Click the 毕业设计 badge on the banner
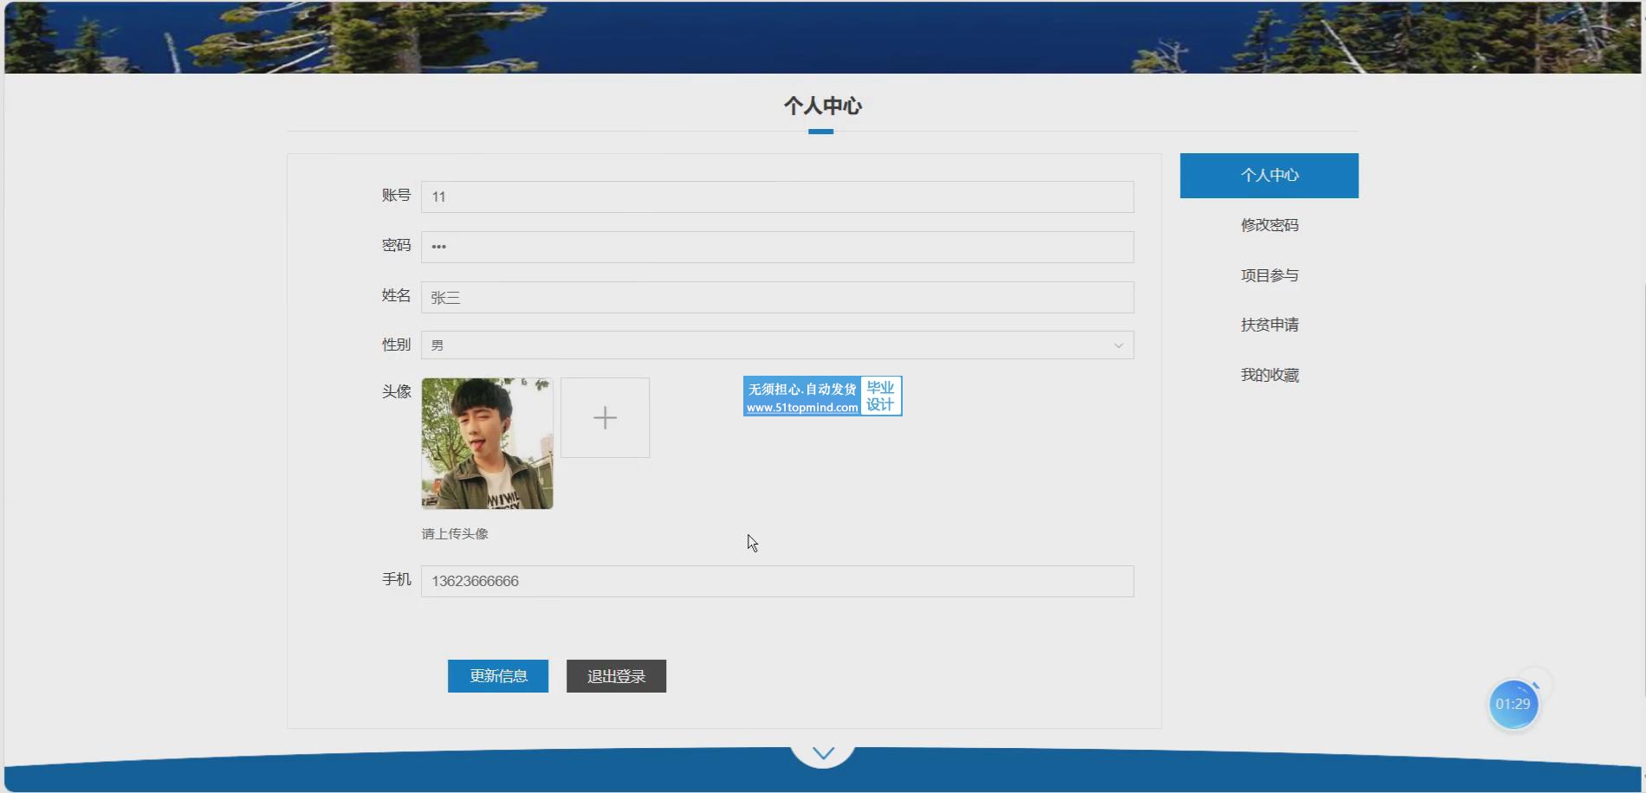The height and width of the screenshot is (793, 1646). (880, 396)
